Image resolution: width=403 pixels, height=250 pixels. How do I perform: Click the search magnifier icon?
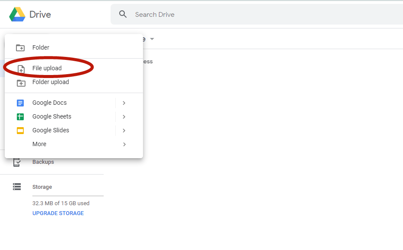pos(123,14)
